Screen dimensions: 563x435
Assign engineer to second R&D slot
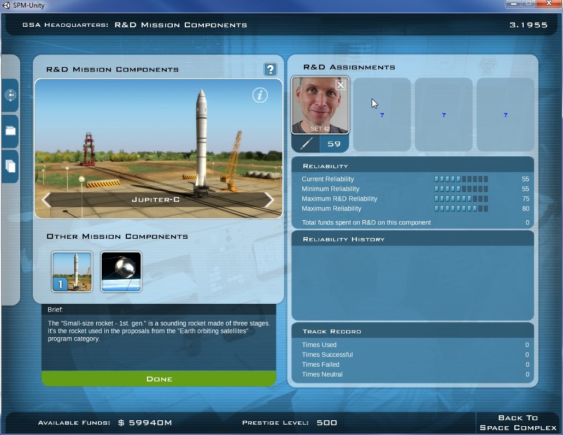tap(382, 115)
